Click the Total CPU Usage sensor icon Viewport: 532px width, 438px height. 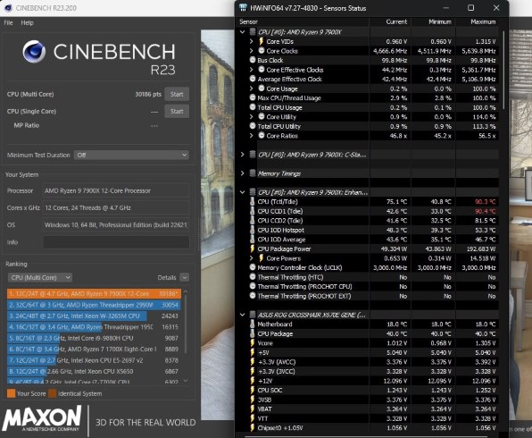[x=253, y=107]
